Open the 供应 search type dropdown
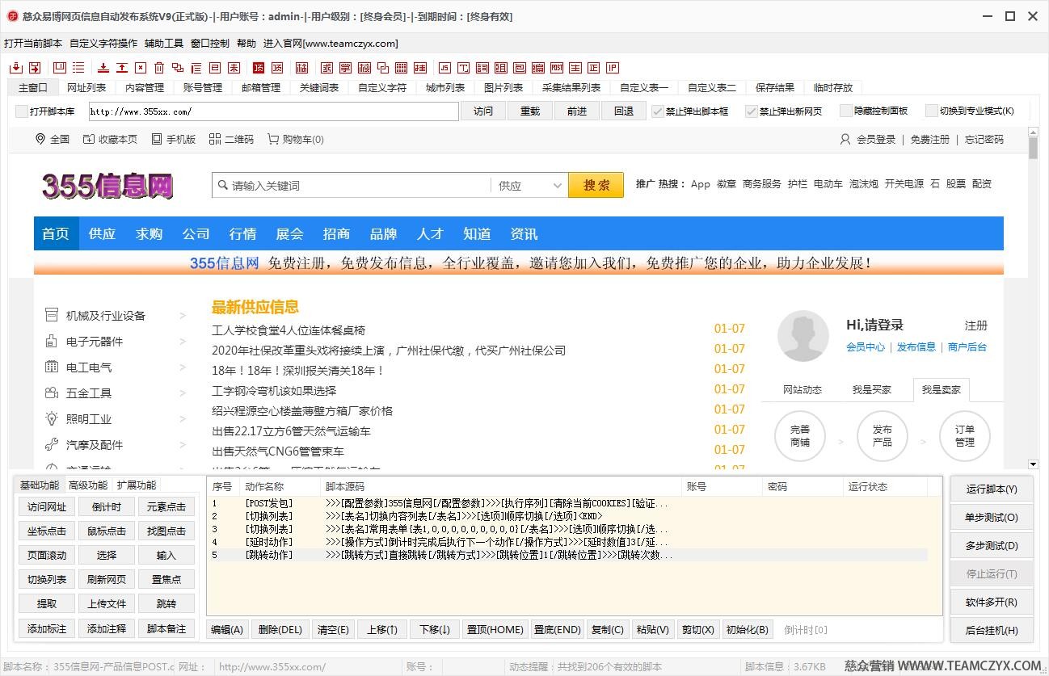Image resolution: width=1049 pixels, height=676 pixels. (529, 185)
